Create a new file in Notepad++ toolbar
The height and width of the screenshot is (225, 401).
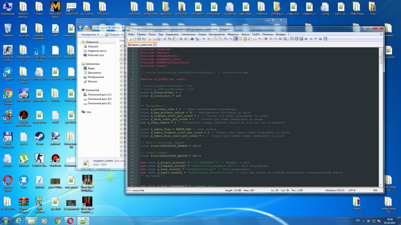coord(130,39)
